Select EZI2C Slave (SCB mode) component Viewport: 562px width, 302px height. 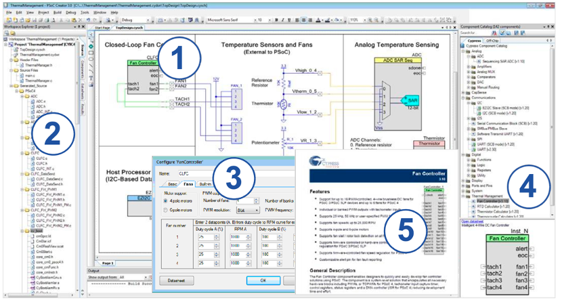pos(505,108)
